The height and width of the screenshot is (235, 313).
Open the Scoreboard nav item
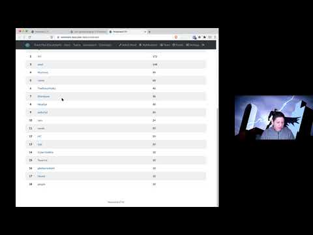pos(89,45)
